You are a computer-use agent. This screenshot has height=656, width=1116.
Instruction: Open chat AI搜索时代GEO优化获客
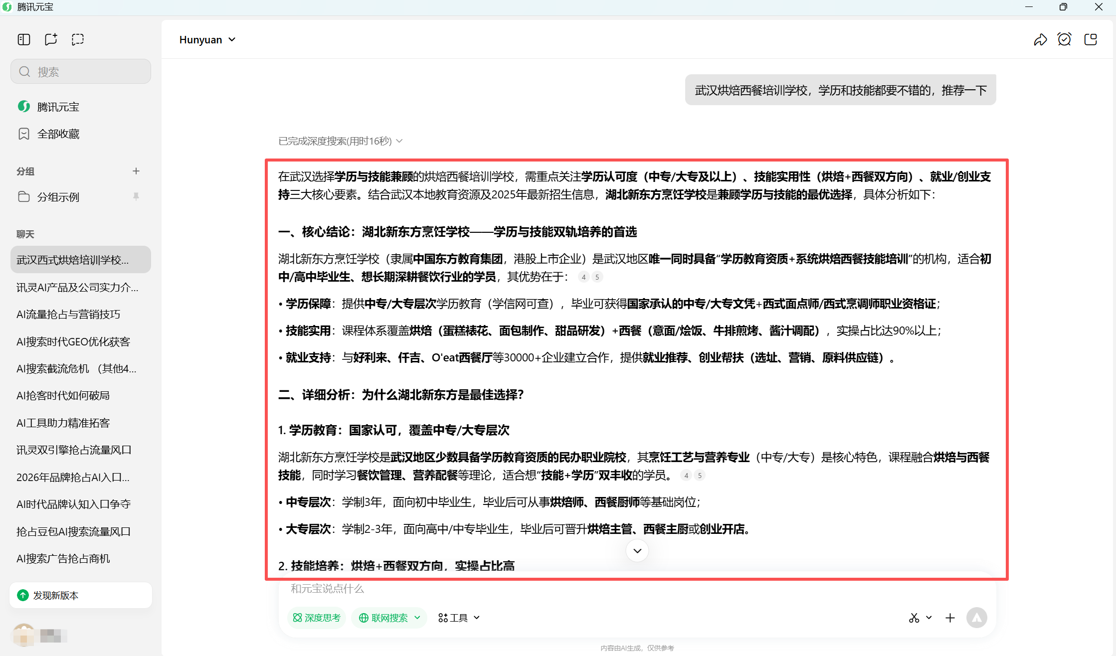click(73, 341)
